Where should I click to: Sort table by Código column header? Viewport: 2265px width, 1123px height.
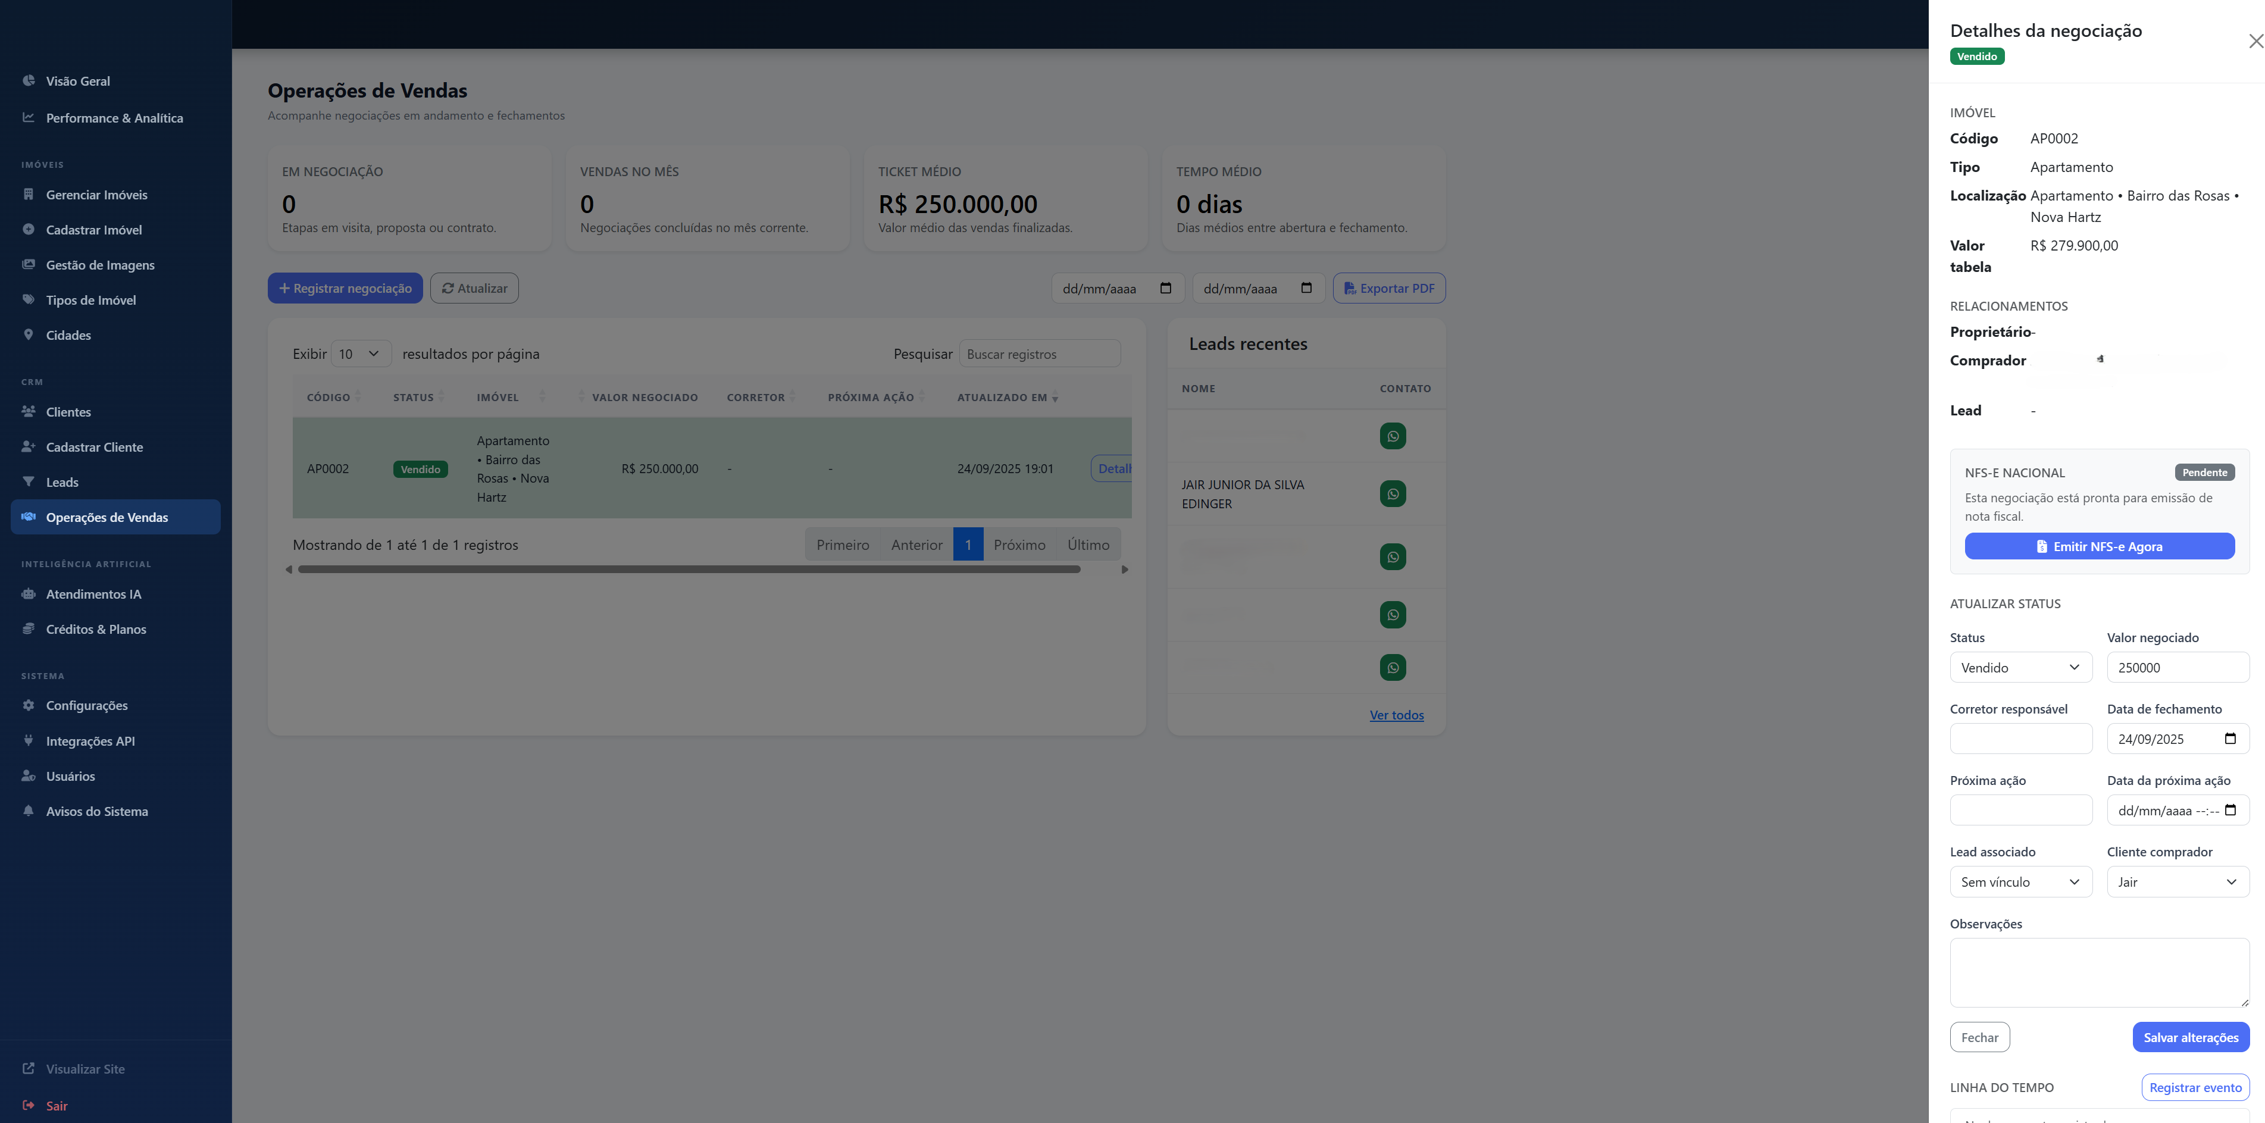pyautogui.click(x=329, y=398)
